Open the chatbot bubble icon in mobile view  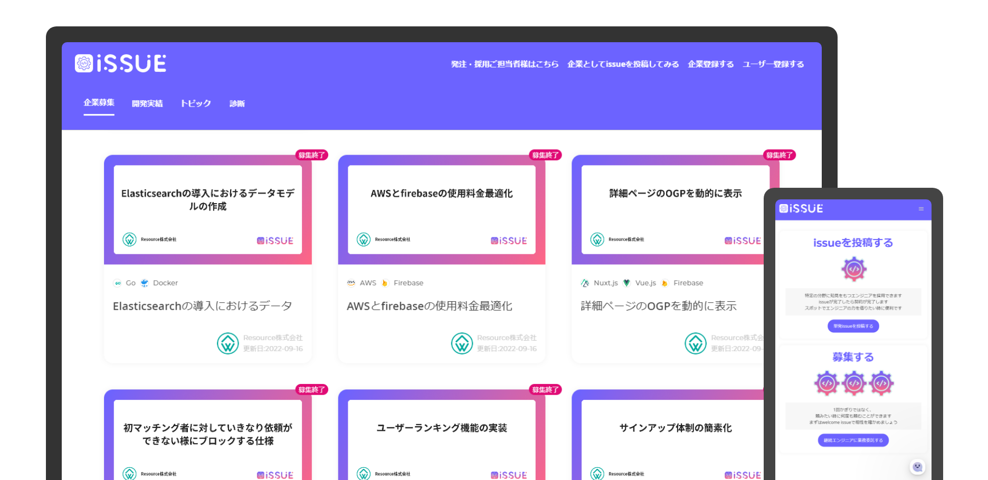coord(917,467)
